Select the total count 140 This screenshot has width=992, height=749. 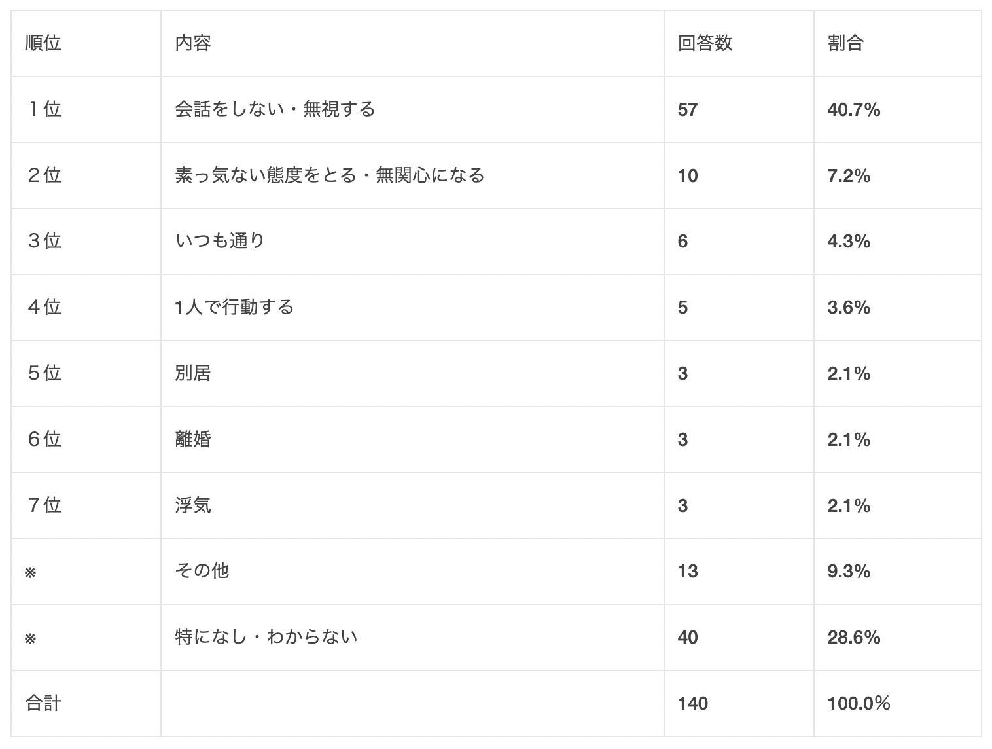(693, 703)
